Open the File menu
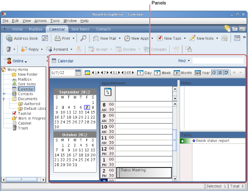 pyautogui.click(x=5, y=21)
